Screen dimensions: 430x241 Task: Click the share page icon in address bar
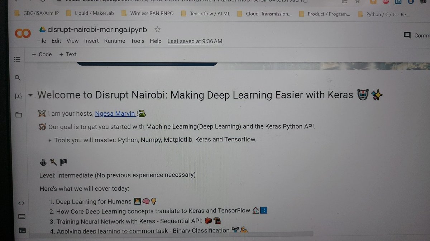pos(344,1)
